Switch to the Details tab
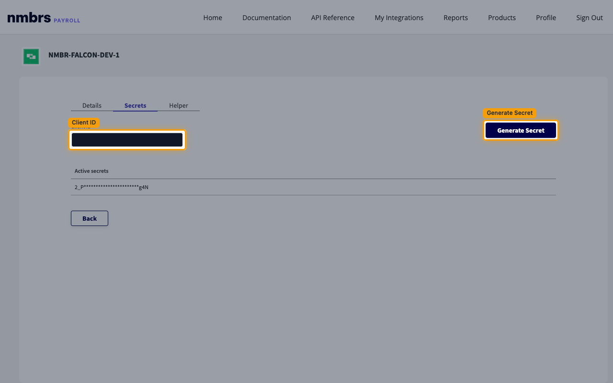The image size is (613, 383). (92, 106)
